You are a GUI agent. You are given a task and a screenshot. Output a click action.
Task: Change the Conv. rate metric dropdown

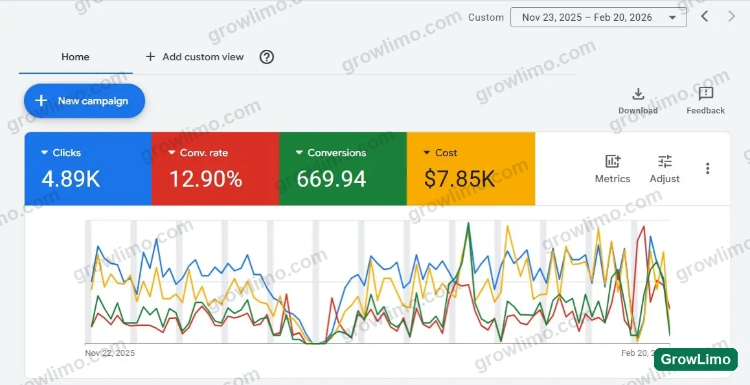coord(198,153)
